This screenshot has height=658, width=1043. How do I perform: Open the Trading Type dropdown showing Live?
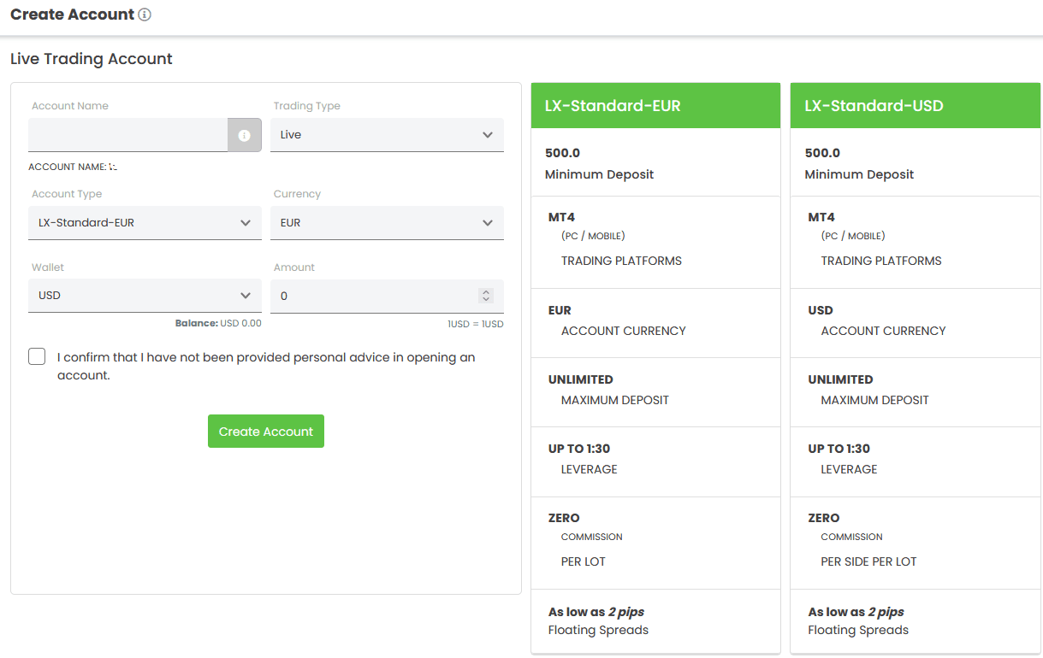387,135
